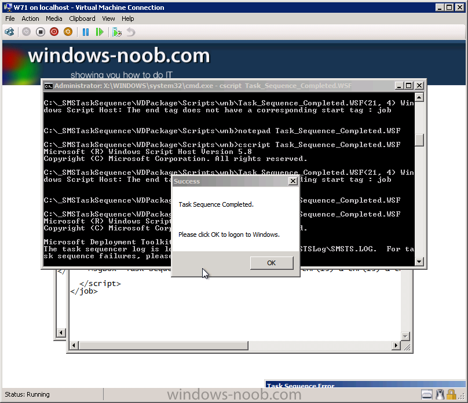
Task: Open the Clipboard menu
Action: pyautogui.click(x=82, y=19)
